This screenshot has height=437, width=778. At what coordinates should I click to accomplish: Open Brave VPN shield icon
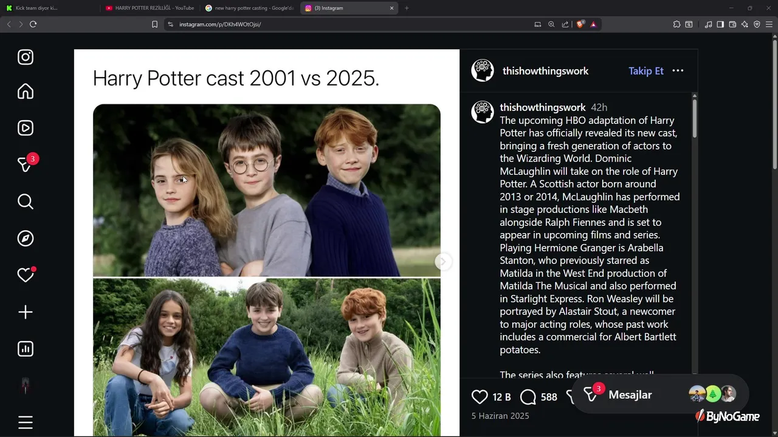point(757,24)
